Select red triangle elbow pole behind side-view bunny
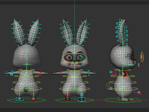The width and height of the screenshot is (149, 112). [x=112, y=74]
